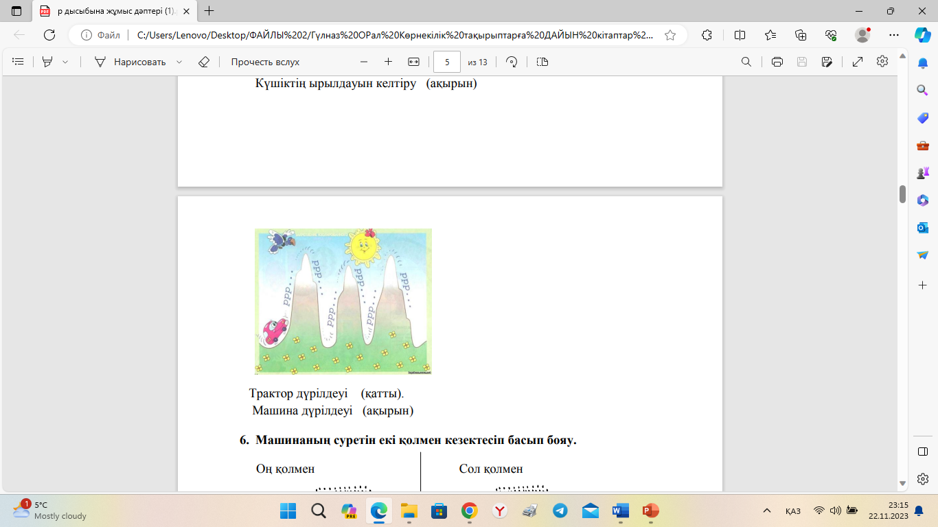Expand the Нарисовать draw options arrow
The width and height of the screenshot is (938, 527).
pyautogui.click(x=179, y=62)
